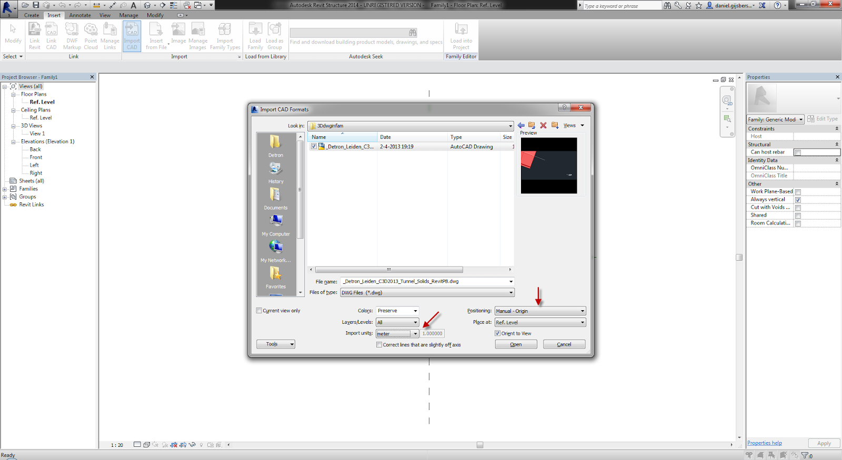
Task: Collapse the Floor Plans tree node
Action: pos(13,95)
